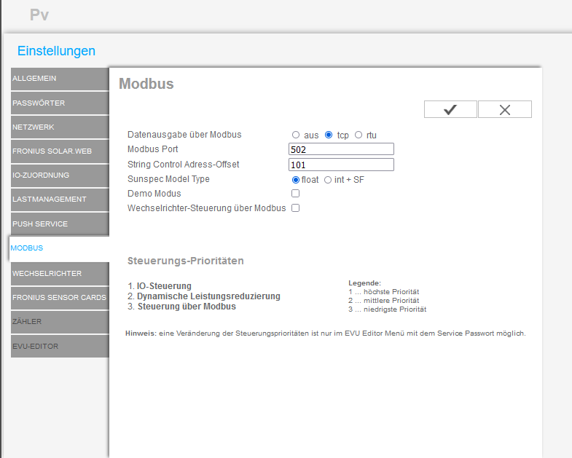The width and height of the screenshot is (572, 458).
Task: Select the 'aus' Modbus output option
Action: tap(296, 135)
